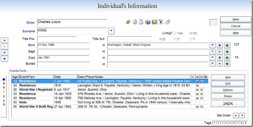Click the grid-of-dots button on the left edge
Image resolution: width=253 pixels, height=127 pixels.
pos(4,53)
